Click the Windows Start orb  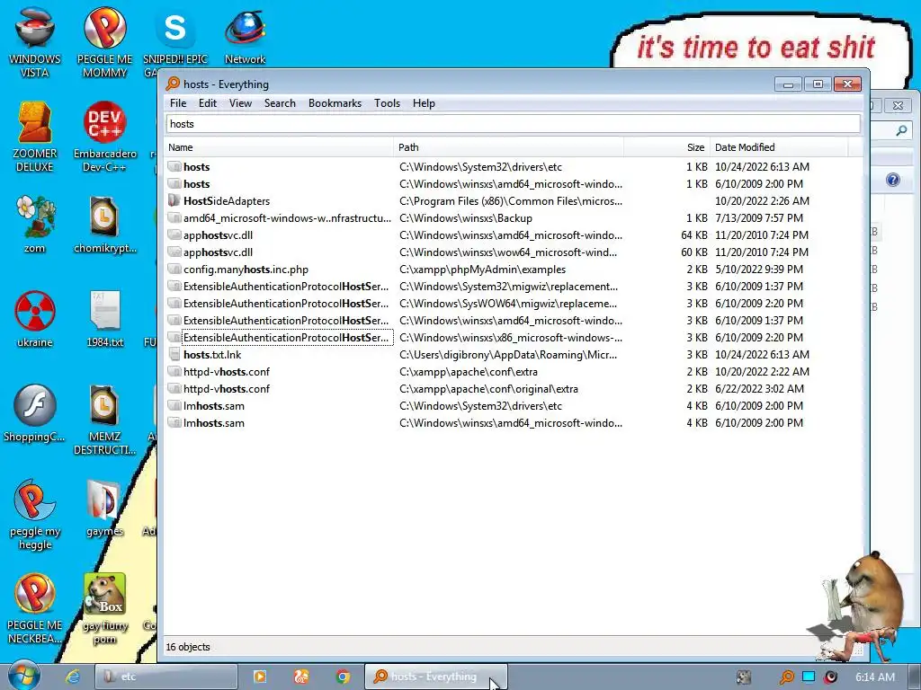pyautogui.click(x=24, y=676)
